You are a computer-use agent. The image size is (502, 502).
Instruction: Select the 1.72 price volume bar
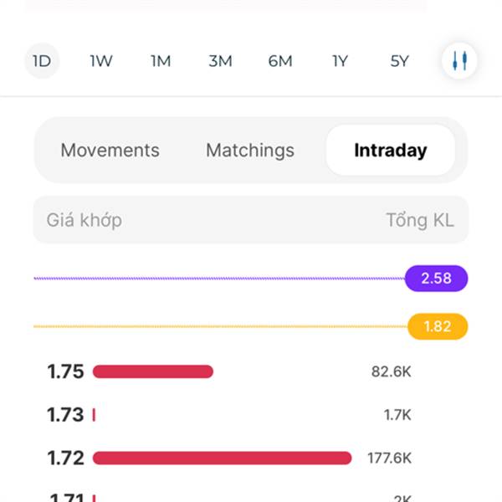[x=223, y=458]
